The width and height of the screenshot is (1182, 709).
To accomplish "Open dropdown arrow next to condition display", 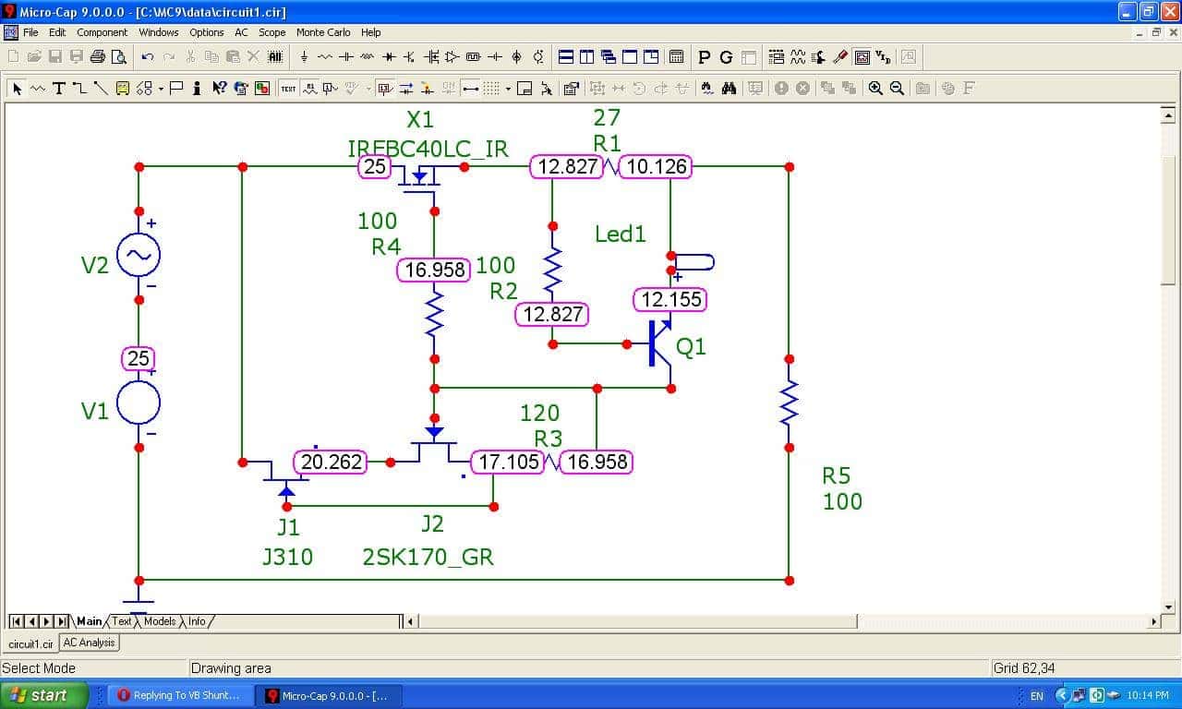I will (x=368, y=89).
